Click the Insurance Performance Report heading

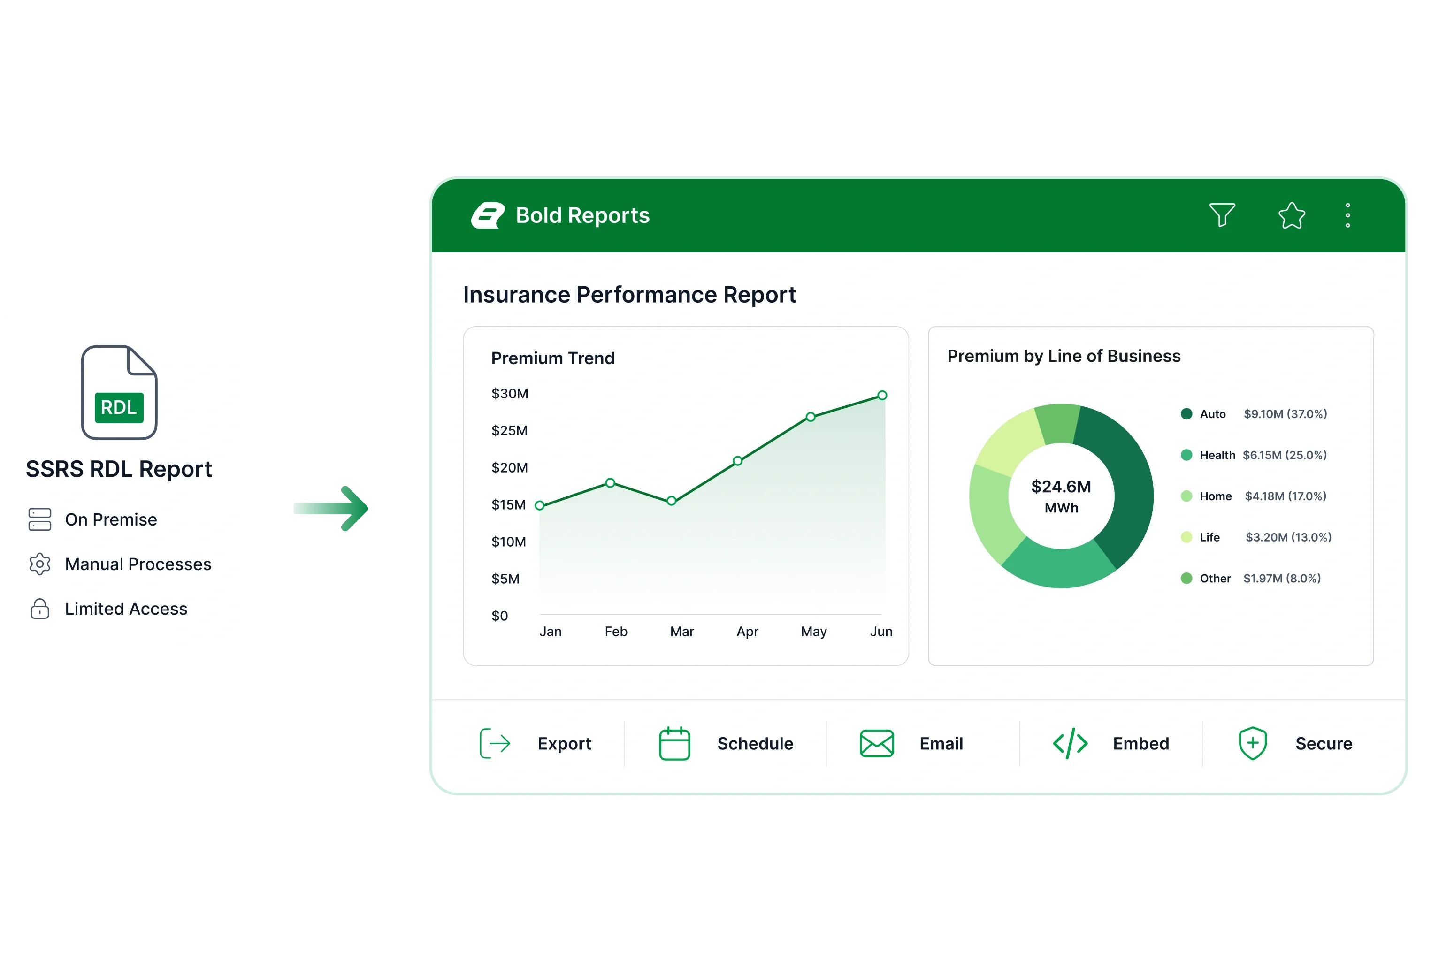click(629, 295)
